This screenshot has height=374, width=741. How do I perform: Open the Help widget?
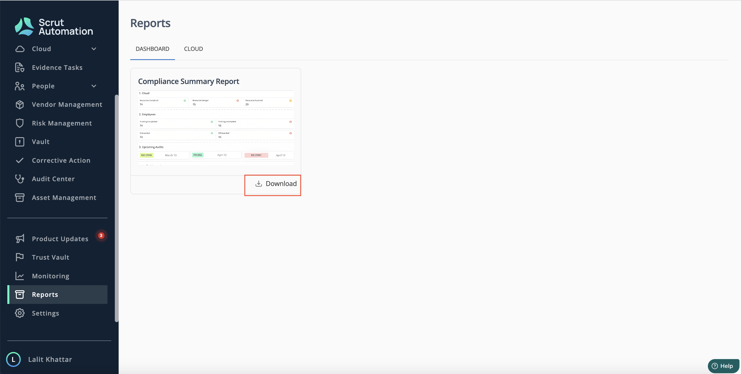point(723,366)
